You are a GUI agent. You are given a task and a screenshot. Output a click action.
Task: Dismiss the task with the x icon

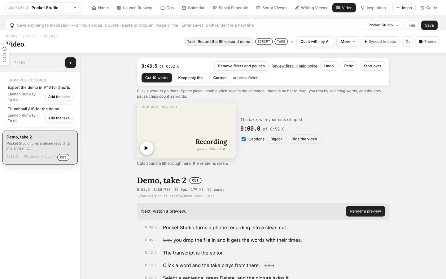tap(291, 42)
